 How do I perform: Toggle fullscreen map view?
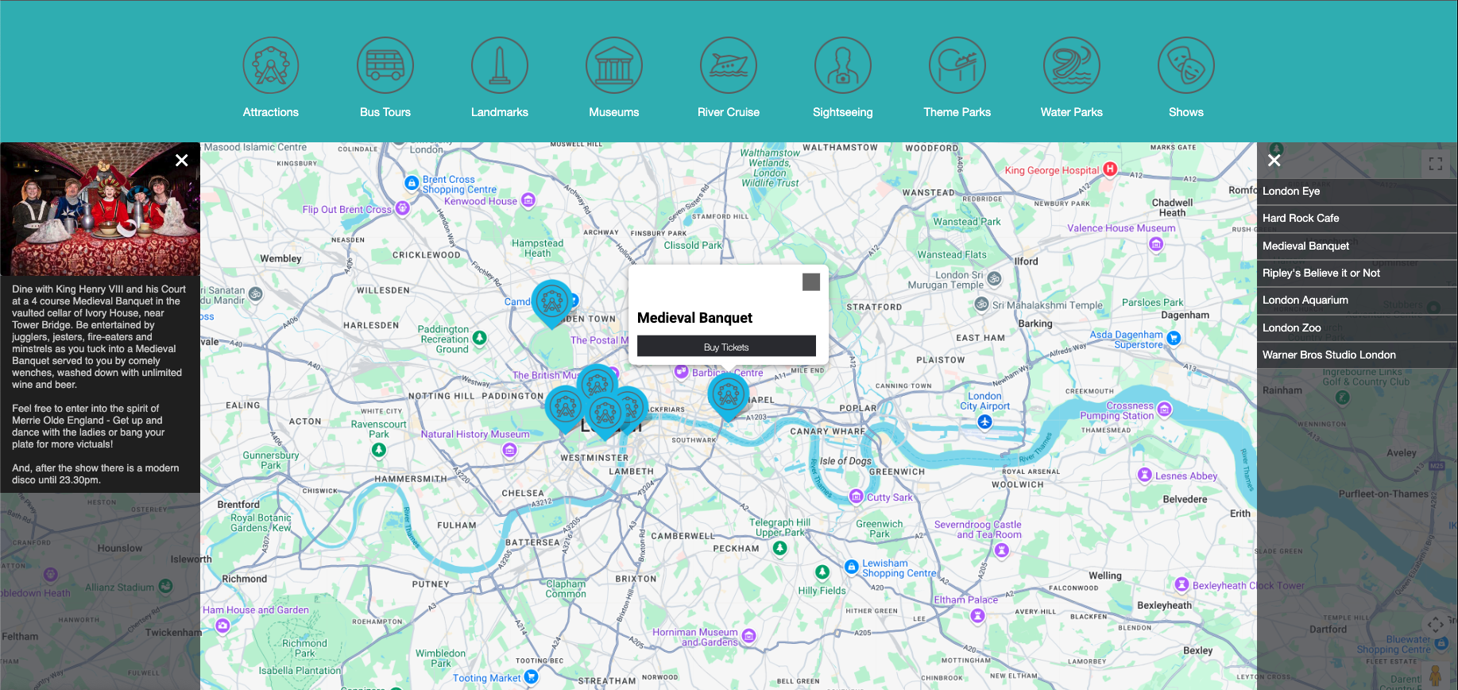pos(1436,164)
